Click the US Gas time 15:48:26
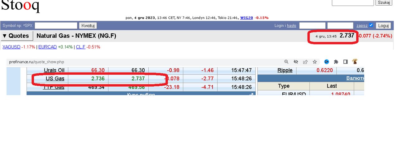The image size is (402, 166). (x=242, y=78)
